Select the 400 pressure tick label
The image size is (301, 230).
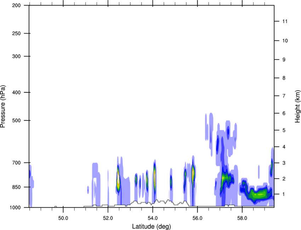17,92
